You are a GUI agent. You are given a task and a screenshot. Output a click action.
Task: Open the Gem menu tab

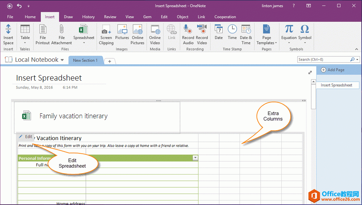click(147, 17)
